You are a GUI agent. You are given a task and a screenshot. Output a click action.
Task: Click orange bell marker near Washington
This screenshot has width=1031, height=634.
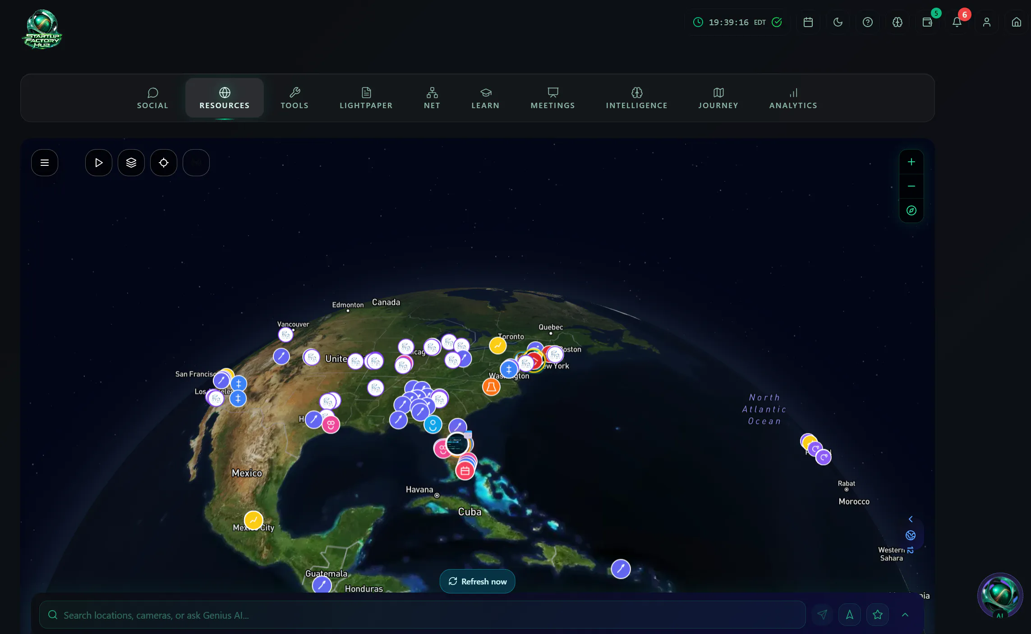[491, 387]
